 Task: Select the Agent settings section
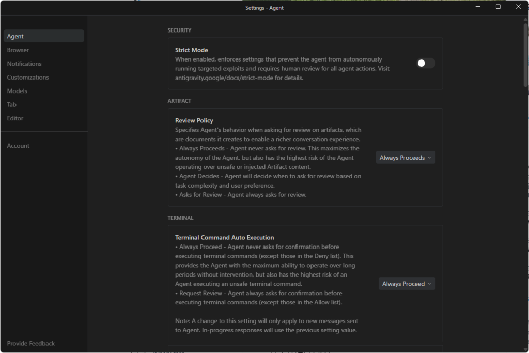pyautogui.click(x=15, y=36)
